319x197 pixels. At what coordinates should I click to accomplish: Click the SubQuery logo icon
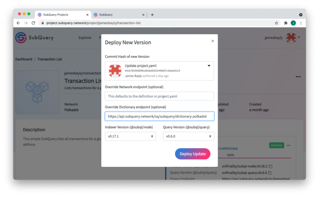(x=21, y=38)
